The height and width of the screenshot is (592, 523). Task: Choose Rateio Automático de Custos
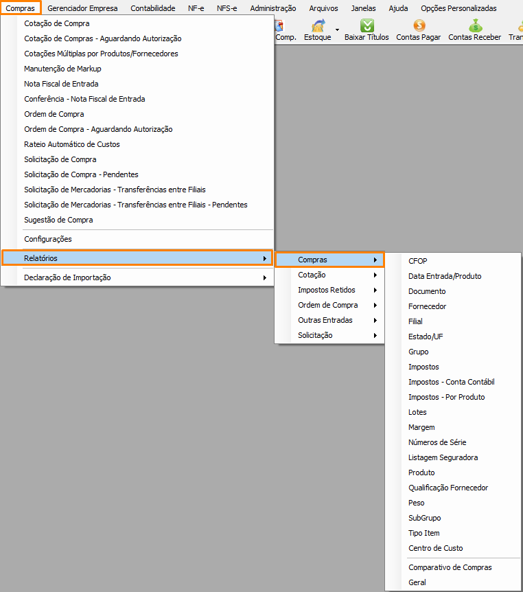pyautogui.click(x=137, y=144)
